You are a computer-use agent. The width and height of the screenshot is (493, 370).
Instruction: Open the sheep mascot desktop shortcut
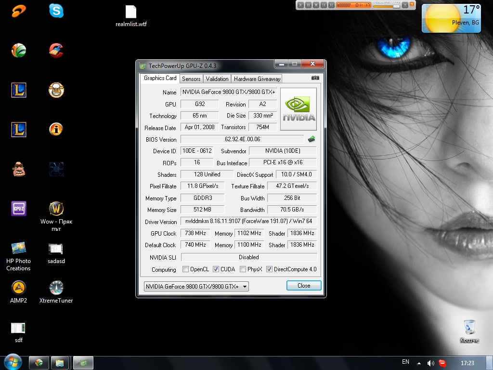pos(56,90)
